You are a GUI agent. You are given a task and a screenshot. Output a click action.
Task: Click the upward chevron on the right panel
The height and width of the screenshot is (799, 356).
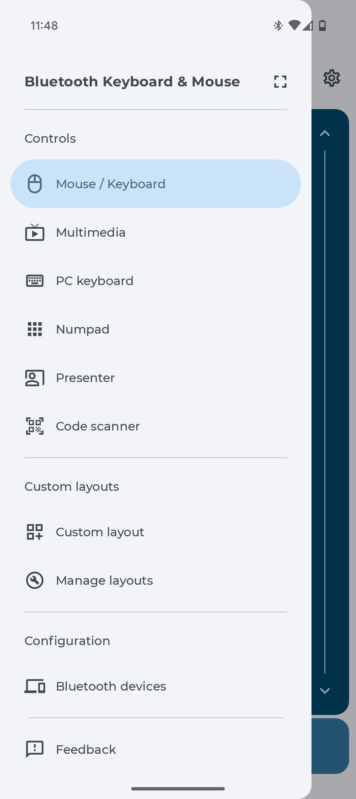[325, 133]
